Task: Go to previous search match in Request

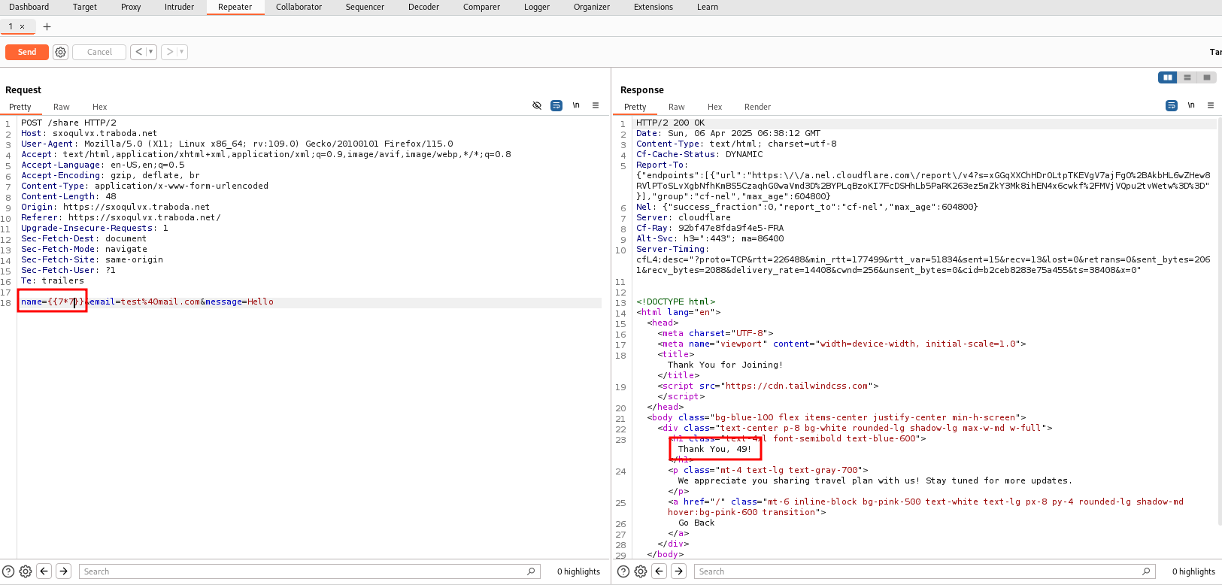Action: (x=44, y=571)
